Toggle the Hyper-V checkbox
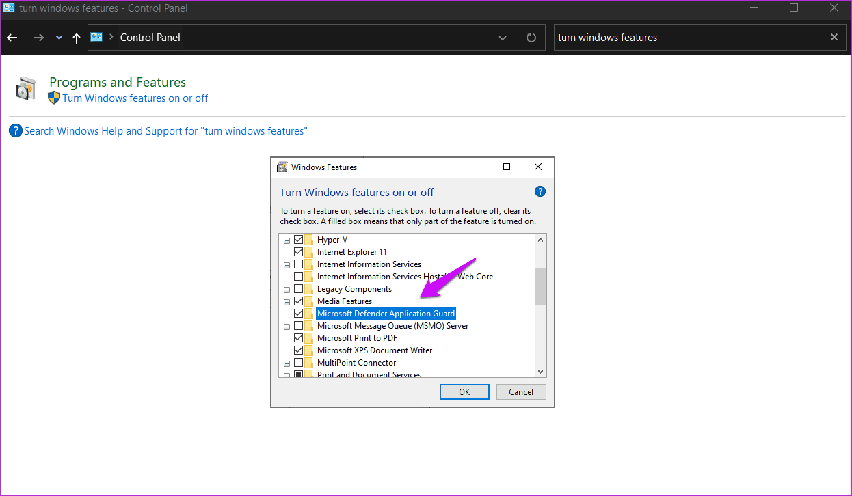Viewport: 852px width, 496px height. (298, 240)
